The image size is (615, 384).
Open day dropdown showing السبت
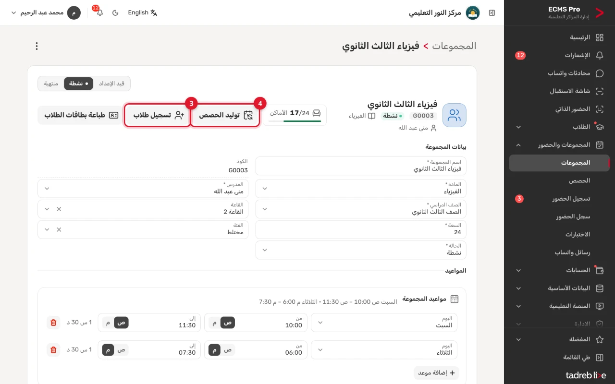(384, 323)
